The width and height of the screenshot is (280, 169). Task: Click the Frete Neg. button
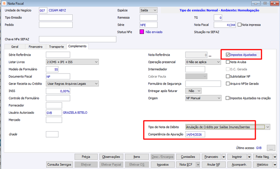coord(263,157)
